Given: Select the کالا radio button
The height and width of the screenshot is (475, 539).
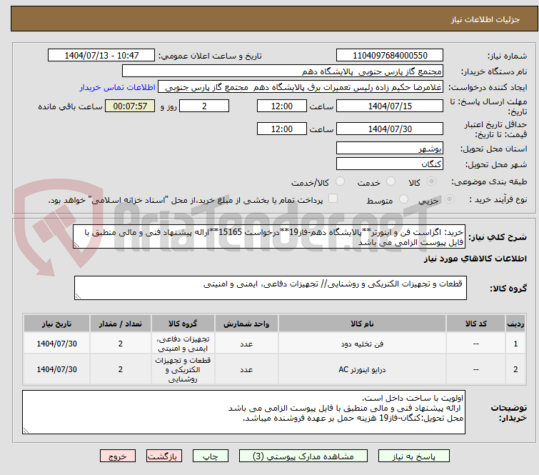Looking at the screenshot, I should [x=431, y=181].
